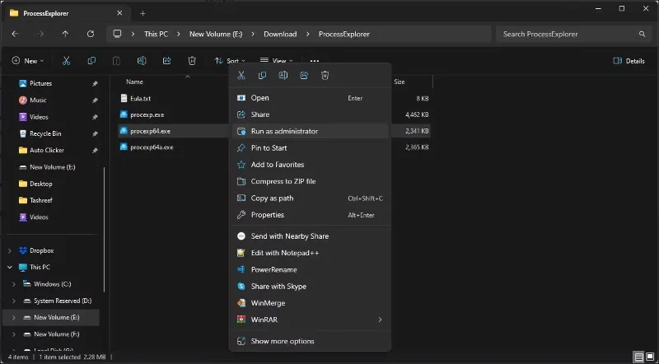
Task: Open the Auto Clicker folder in the sidebar
Action: pos(47,150)
